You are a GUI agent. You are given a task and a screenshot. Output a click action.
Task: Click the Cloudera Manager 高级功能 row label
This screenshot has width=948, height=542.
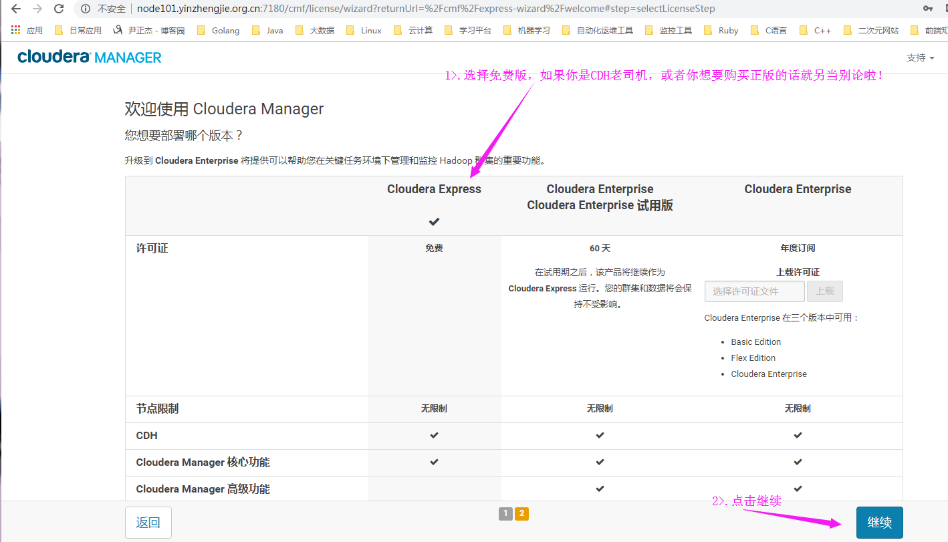pyautogui.click(x=203, y=489)
